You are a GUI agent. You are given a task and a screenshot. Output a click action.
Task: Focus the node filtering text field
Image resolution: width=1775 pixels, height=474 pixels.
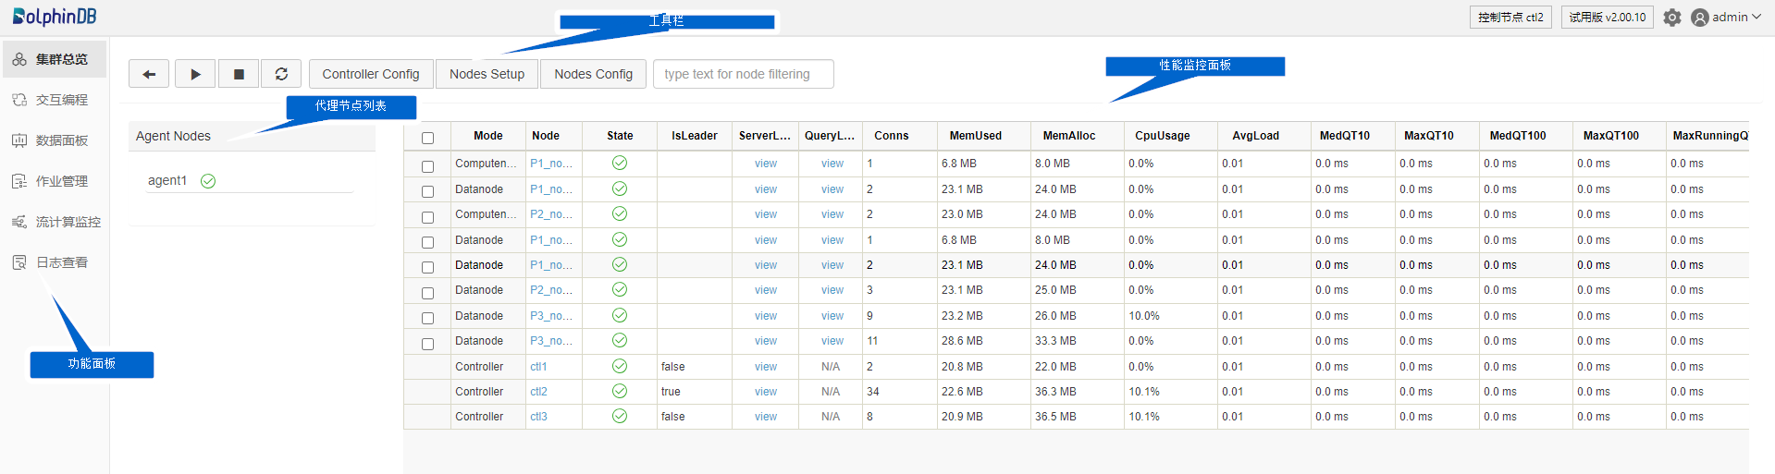[x=743, y=74]
